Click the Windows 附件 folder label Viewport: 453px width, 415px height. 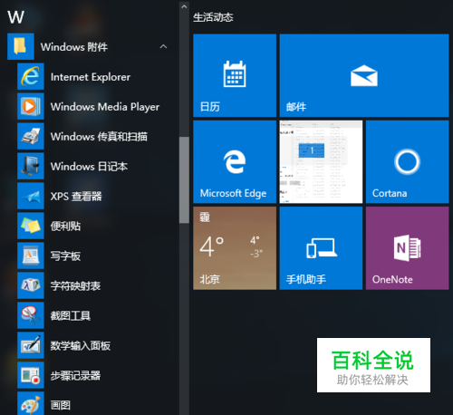(x=74, y=47)
